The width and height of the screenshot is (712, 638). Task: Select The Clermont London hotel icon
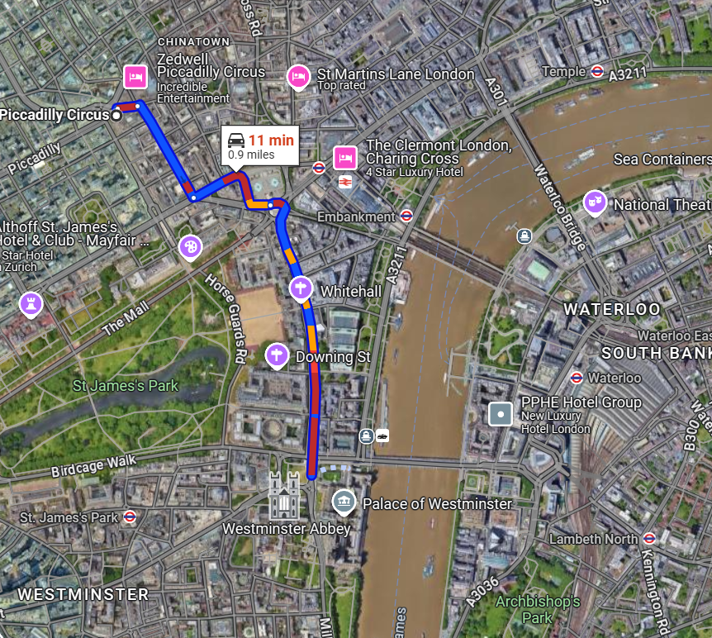(x=345, y=158)
